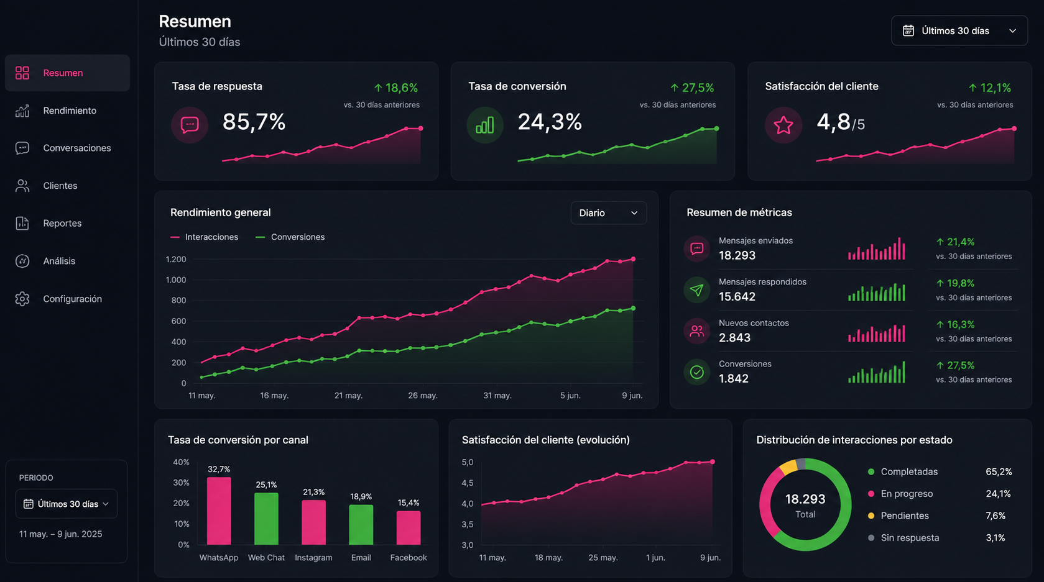Open the top-right Últimos 30 días dropdown

tap(959, 30)
